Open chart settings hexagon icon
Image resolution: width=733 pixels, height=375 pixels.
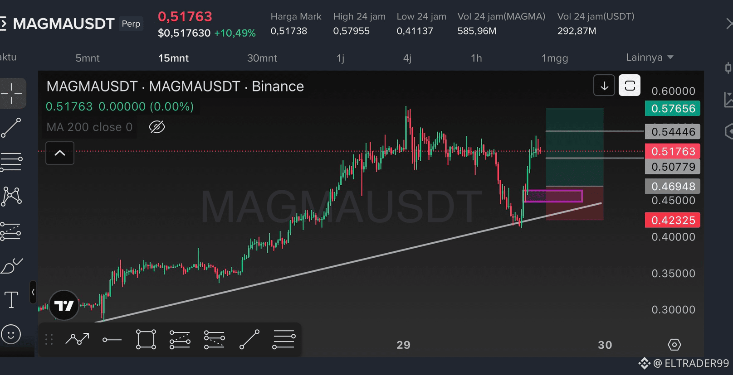pos(674,345)
